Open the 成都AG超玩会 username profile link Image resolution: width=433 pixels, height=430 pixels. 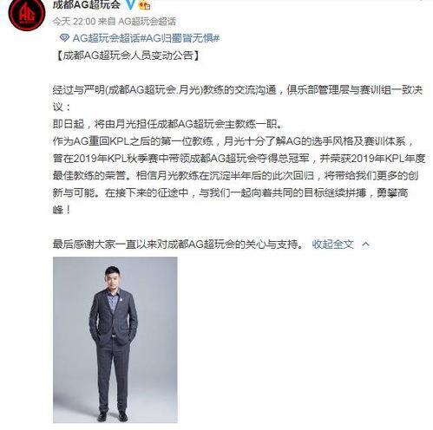point(86,4)
